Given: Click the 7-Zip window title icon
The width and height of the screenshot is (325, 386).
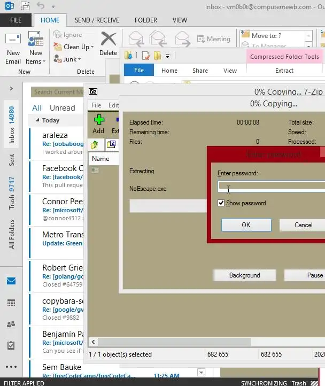Looking at the screenshot, I should click(x=93, y=91).
